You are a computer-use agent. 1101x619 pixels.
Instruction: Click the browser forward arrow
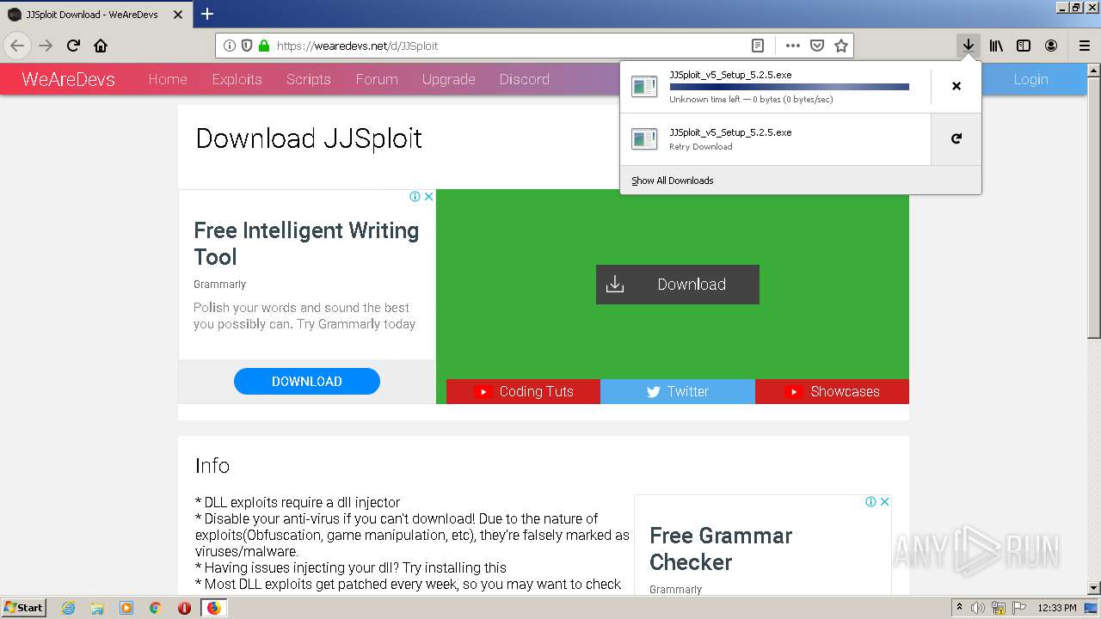point(46,46)
